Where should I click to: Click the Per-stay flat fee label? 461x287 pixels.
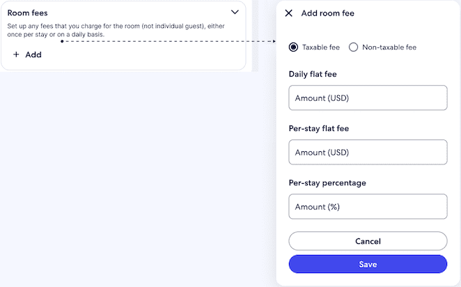point(319,128)
